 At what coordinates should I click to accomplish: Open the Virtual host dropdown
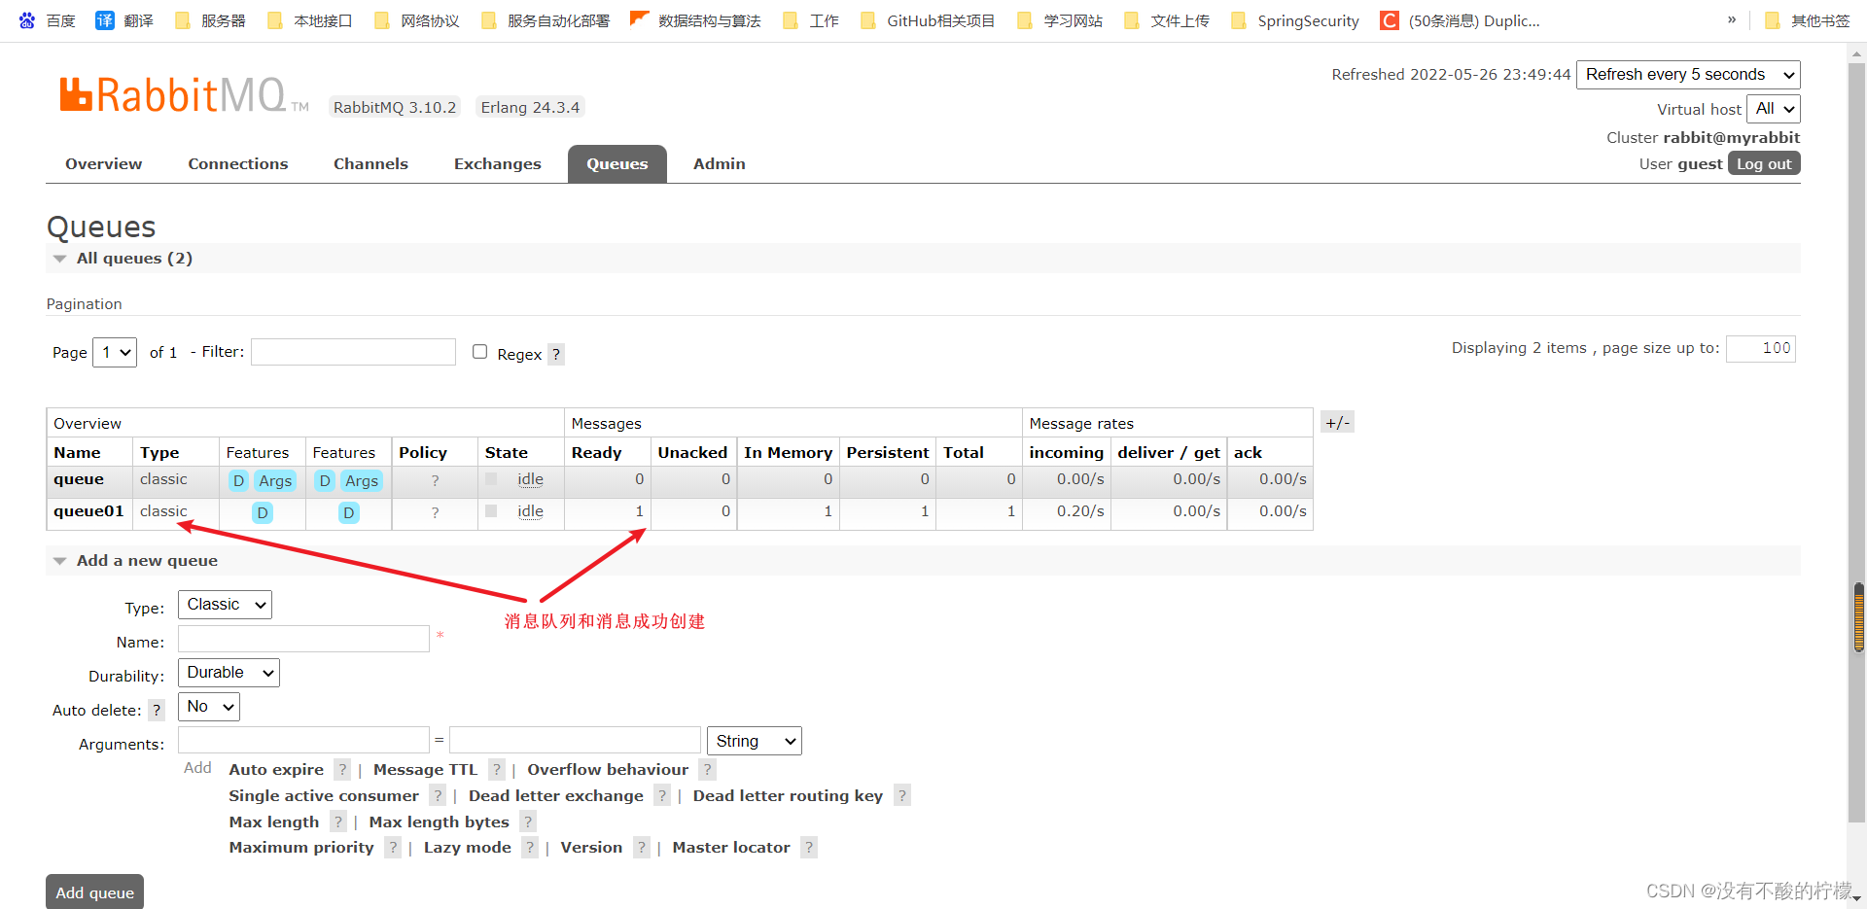(x=1774, y=109)
